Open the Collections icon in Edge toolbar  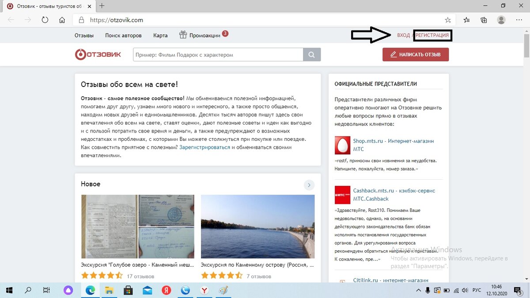pos(484,20)
